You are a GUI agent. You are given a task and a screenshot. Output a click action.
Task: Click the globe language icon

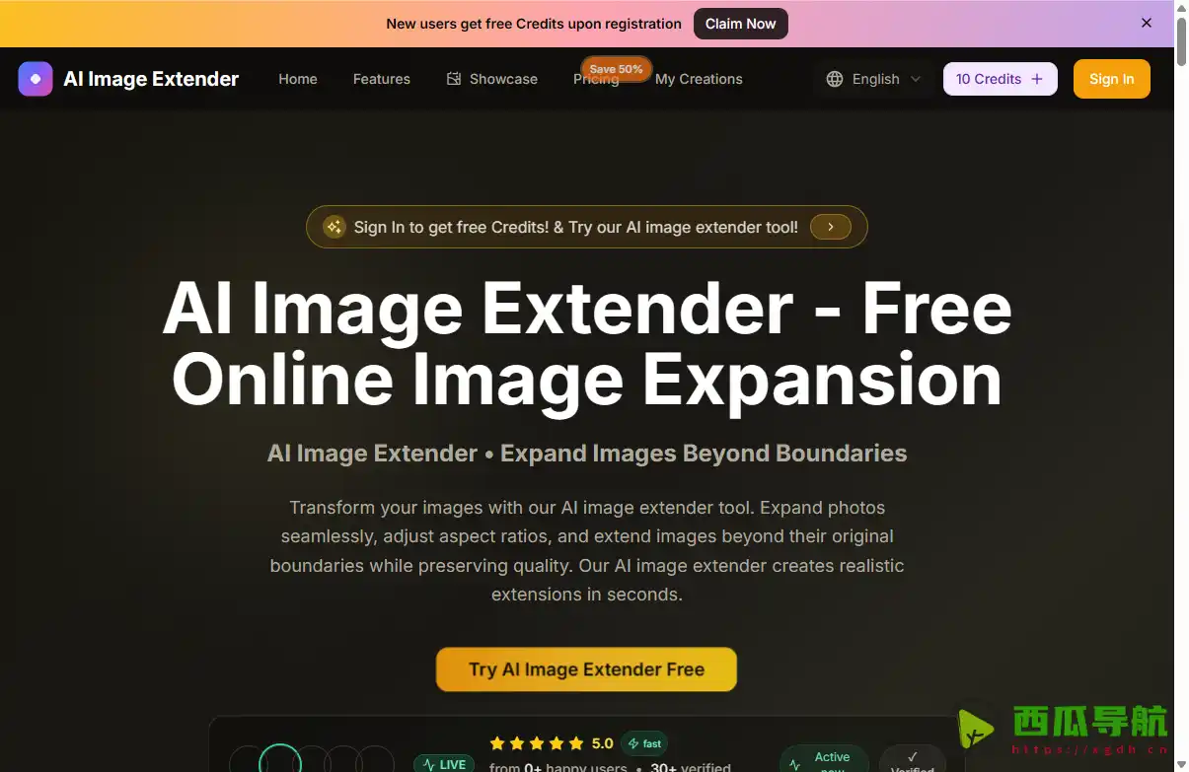(x=835, y=79)
